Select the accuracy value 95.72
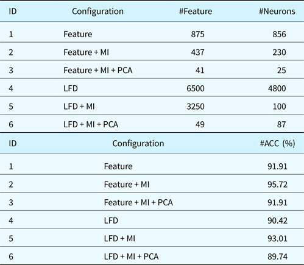Screen dimensions: 304x265 (277, 185)
